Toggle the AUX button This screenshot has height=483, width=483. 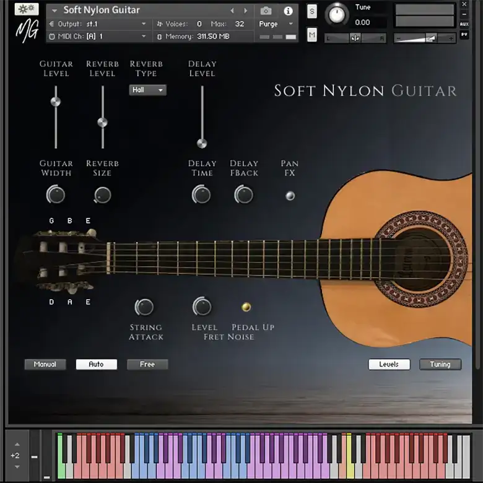[x=464, y=24]
